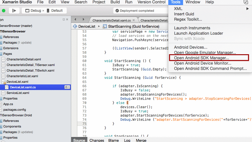Switch to the Log view tab

click(127, 140)
